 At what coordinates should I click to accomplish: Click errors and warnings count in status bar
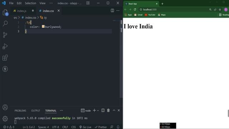click(x=9, y=127)
